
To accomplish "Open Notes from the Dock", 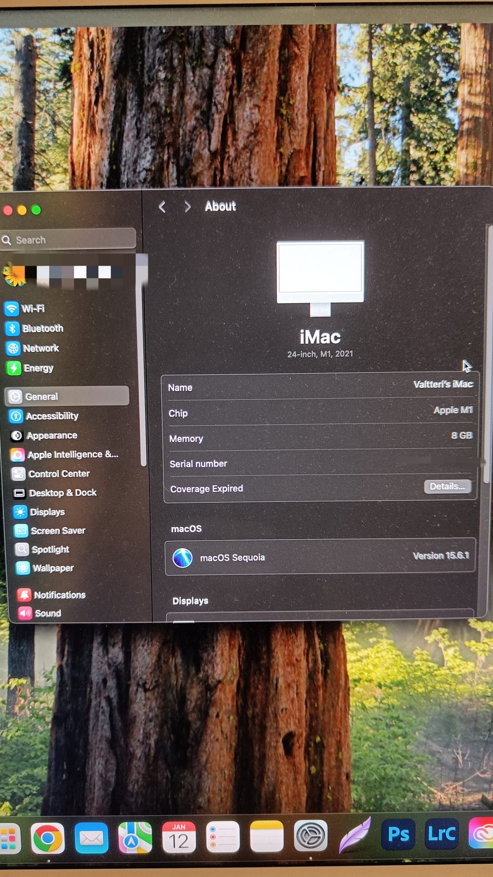I will pyautogui.click(x=267, y=836).
